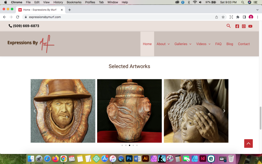
Task: Select the third carousel indicator dot
Action: 129,145
